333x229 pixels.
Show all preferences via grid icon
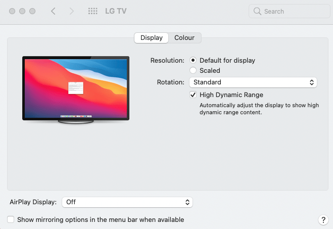[92, 11]
